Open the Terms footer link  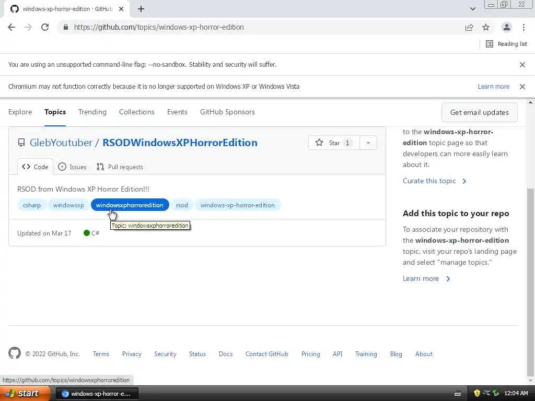coord(101,354)
